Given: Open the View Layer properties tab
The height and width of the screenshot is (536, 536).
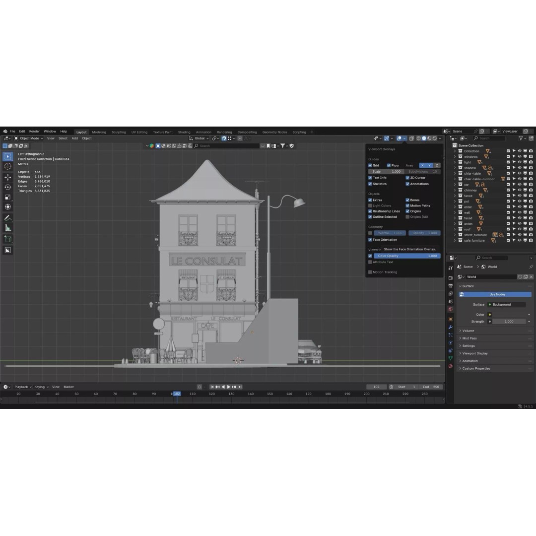Looking at the screenshot, I should click(x=451, y=294).
